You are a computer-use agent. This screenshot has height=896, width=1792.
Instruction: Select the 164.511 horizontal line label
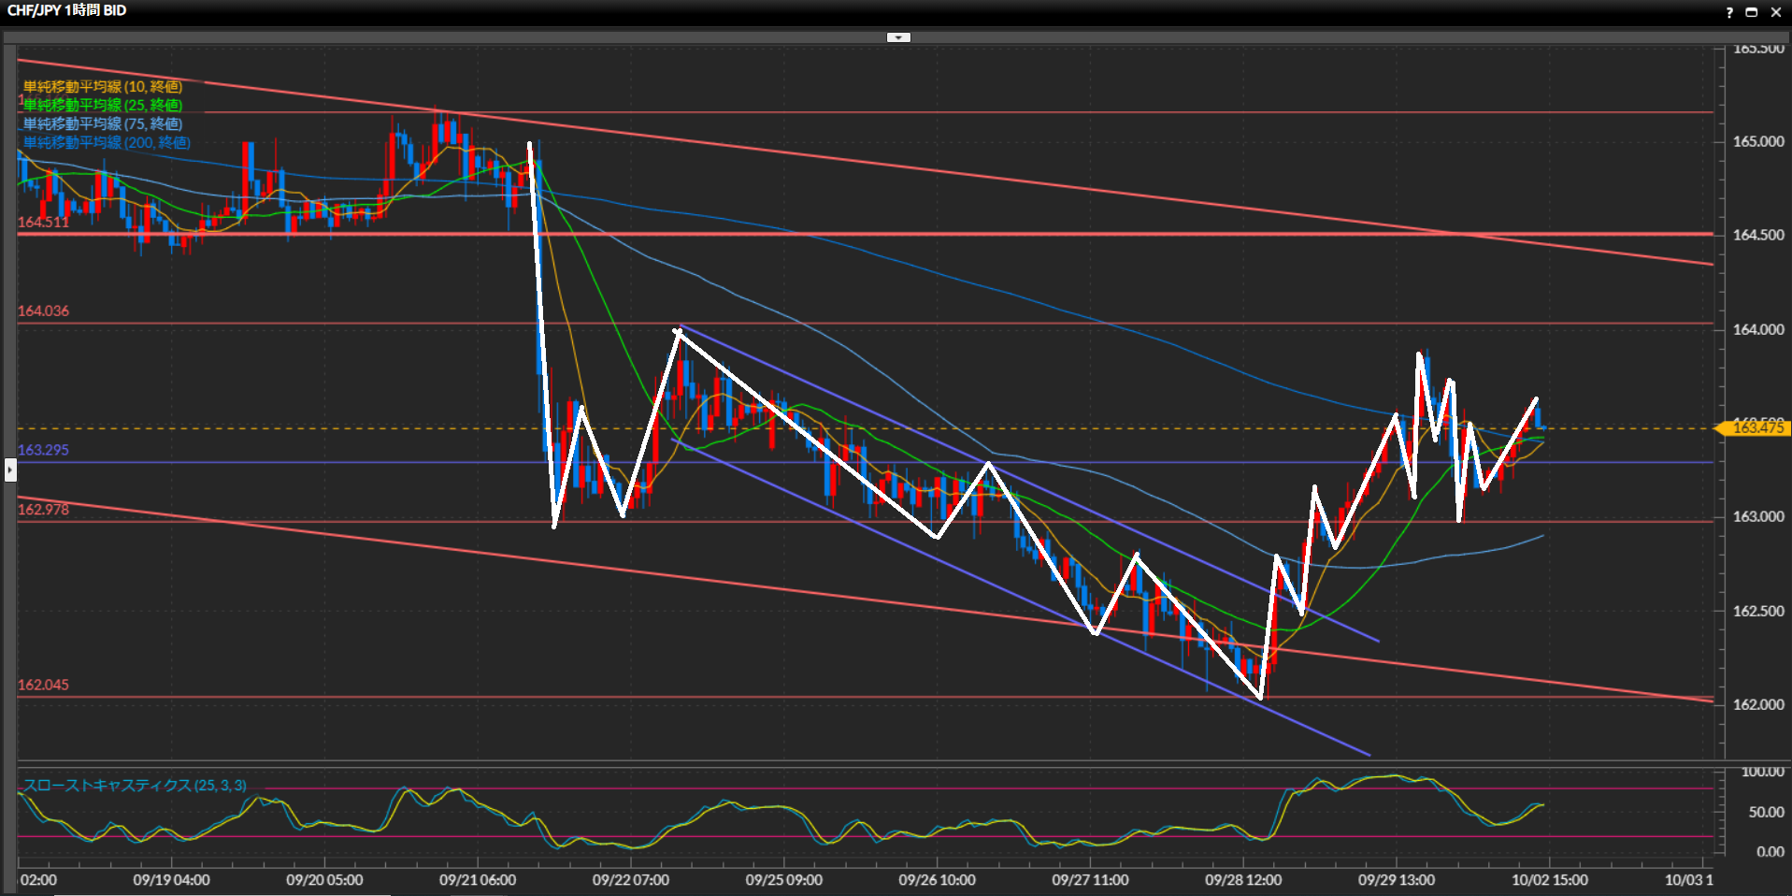[43, 223]
